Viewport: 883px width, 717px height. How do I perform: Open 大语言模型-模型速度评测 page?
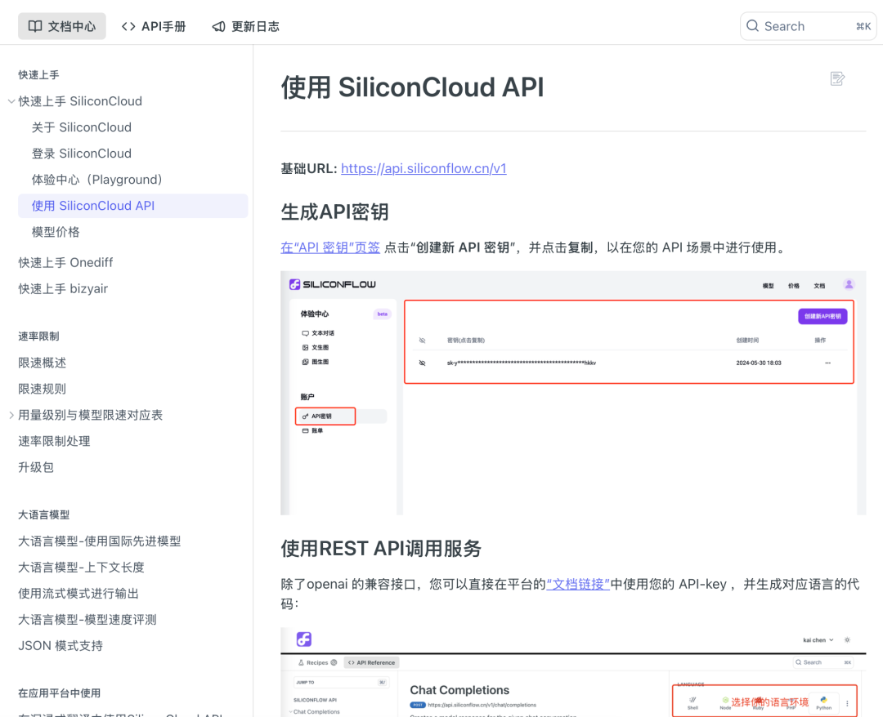87,620
